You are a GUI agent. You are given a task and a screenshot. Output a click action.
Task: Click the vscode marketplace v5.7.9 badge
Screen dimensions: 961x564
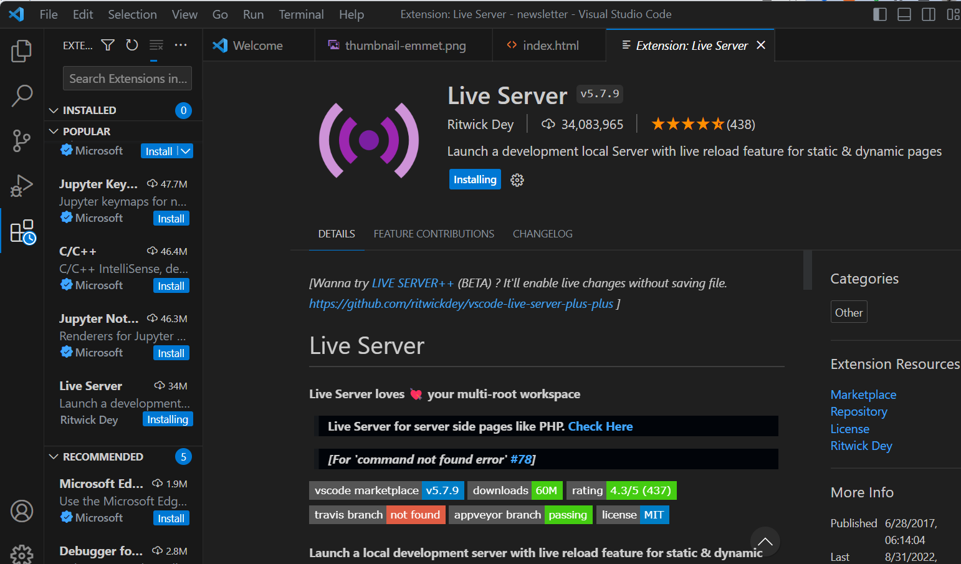(386, 490)
